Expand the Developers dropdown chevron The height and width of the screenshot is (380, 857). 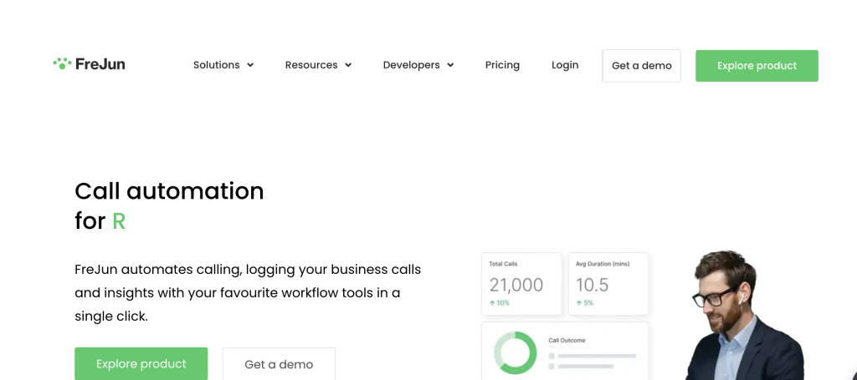(450, 65)
